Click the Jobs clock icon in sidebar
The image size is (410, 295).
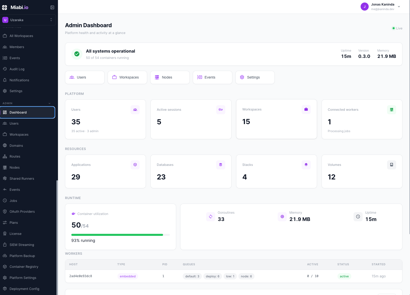pos(5,201)
